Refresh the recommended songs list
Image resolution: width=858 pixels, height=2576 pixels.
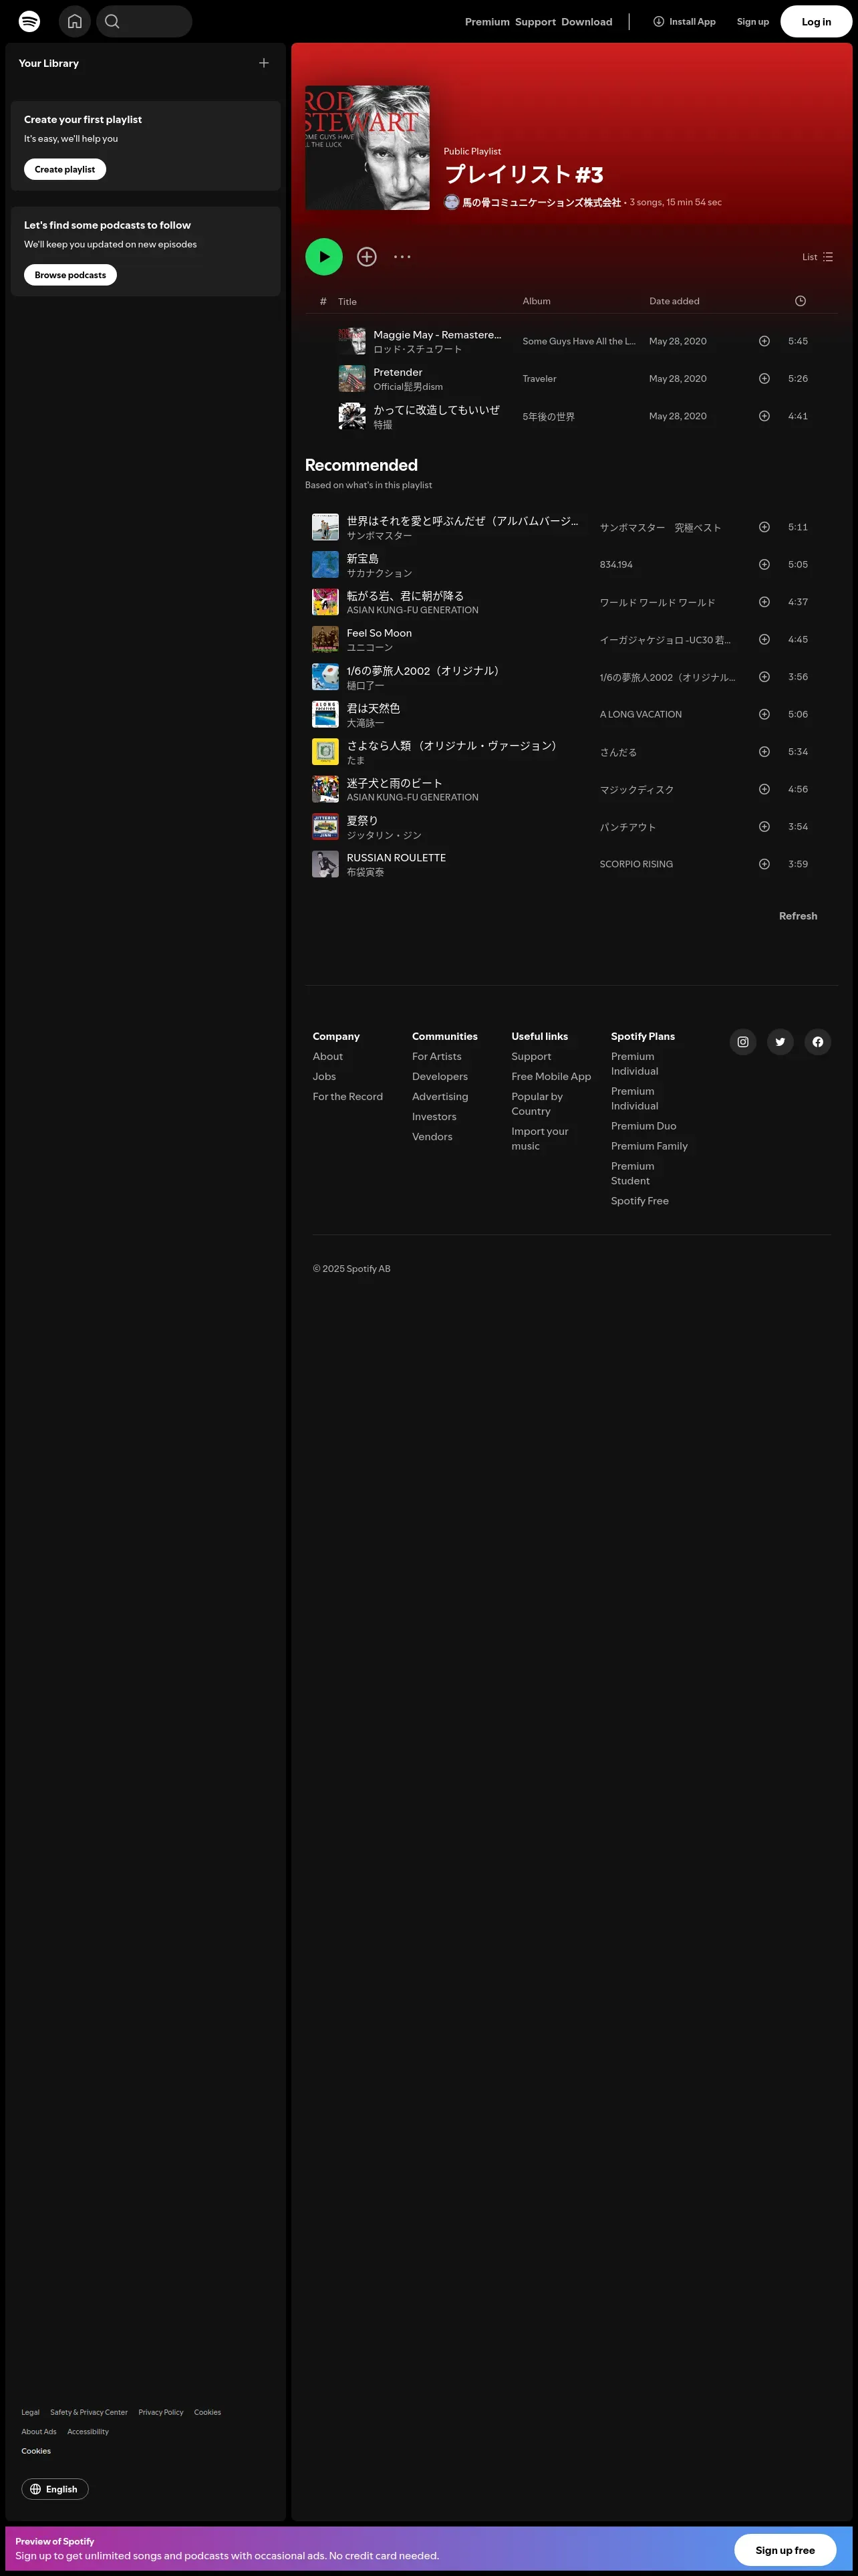pyautogui.click(x=798, y=916)
